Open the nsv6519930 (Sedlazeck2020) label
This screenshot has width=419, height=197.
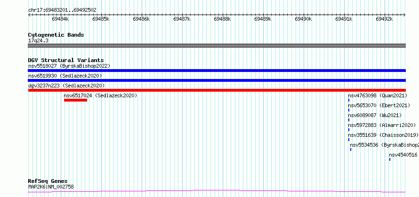coord(65,76)
